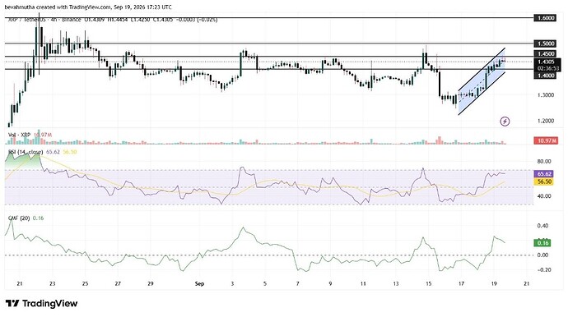Viewport: 568px width, 317px height.
Task: Click the yellow 56.50 RSI axis tag
Action: pyautogui.click(x=543, y=181)
